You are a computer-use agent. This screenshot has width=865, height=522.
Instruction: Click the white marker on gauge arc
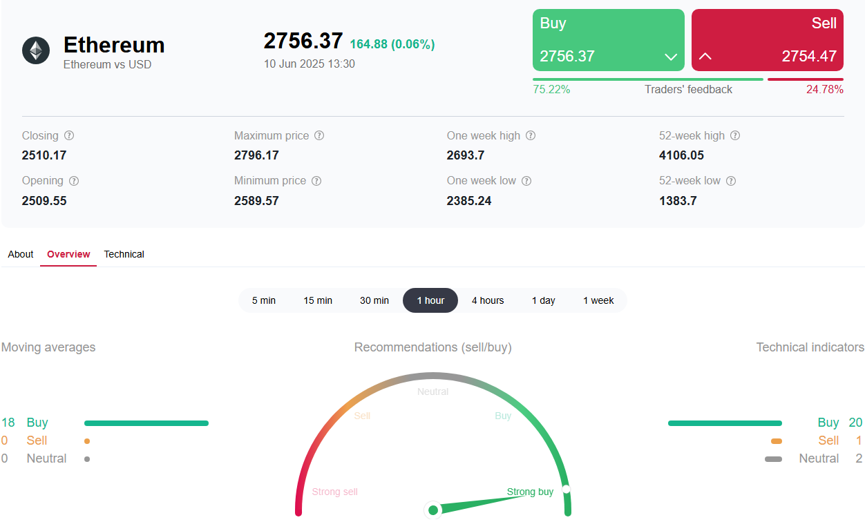[x=566, y=490]
